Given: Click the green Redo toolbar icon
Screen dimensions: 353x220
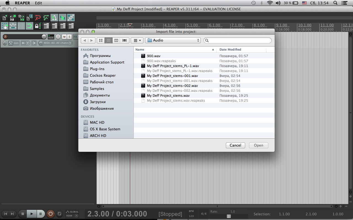Looking at the screenshot, I should coord(46,18).
